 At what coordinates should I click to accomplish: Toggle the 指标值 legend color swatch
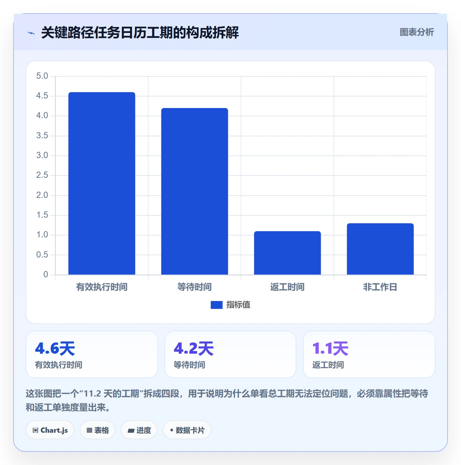pyautogui.click(x=217, y=305)
